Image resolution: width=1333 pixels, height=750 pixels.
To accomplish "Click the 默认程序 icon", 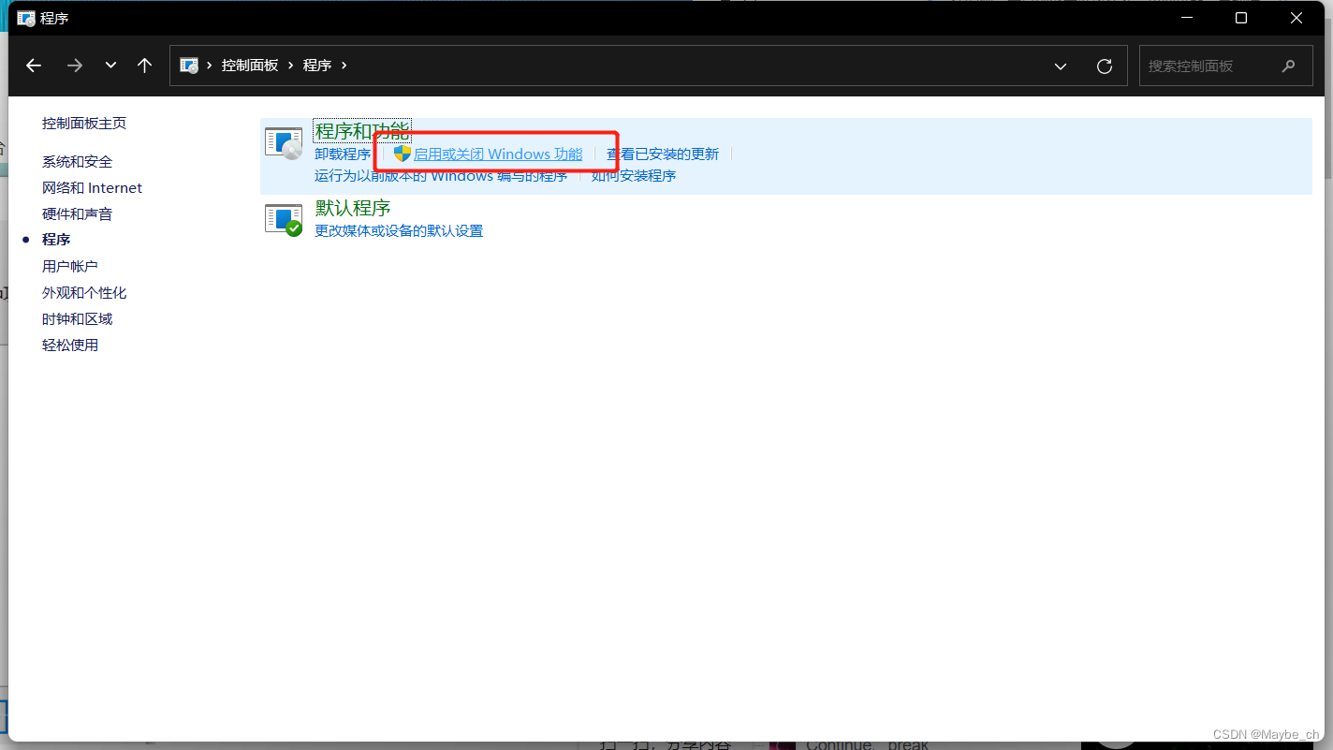I will click(x=284, y=220).
